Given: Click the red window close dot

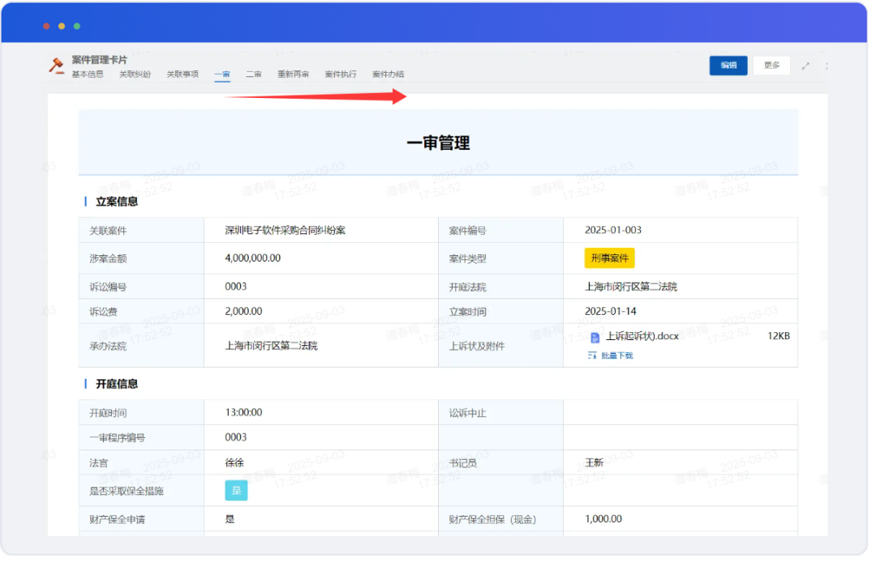Looking at the screenshot, I should click(47, 26).
